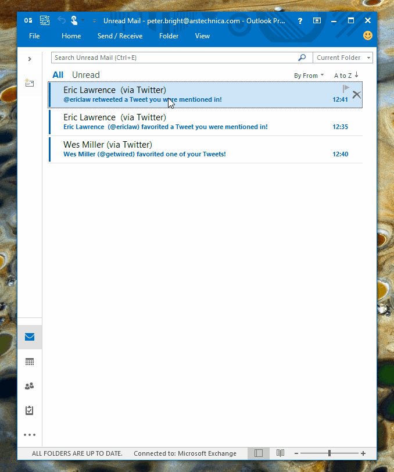This screenshot has width=394, height=472.
Task: Switch to Normal view icon in status bar
Action: (x=259, y=453)
